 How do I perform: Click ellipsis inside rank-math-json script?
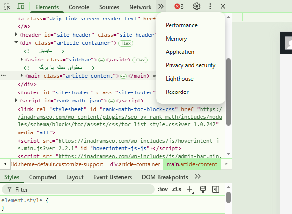[x=111, y=101]
